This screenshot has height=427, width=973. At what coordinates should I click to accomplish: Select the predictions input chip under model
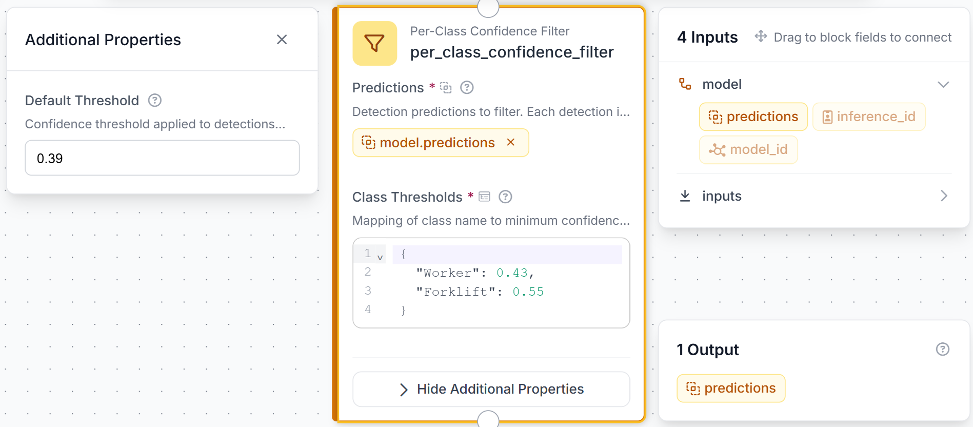(x=753, y=117)
